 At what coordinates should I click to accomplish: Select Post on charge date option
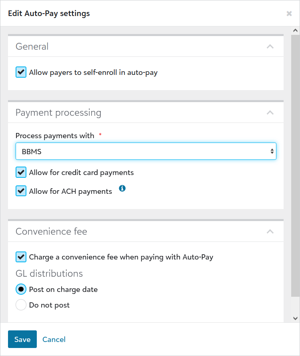tap(21, 289)
